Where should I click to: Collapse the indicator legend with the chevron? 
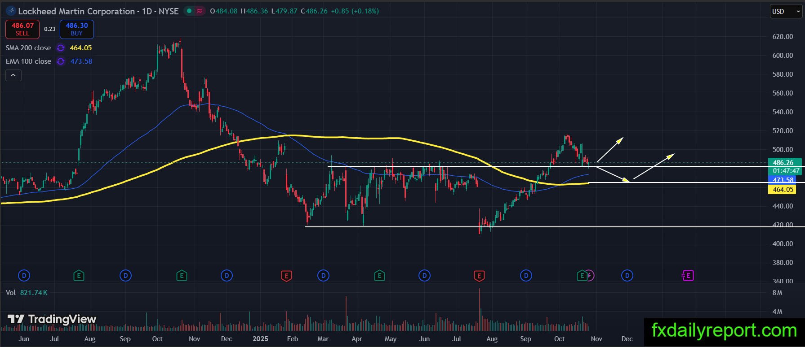13,75
